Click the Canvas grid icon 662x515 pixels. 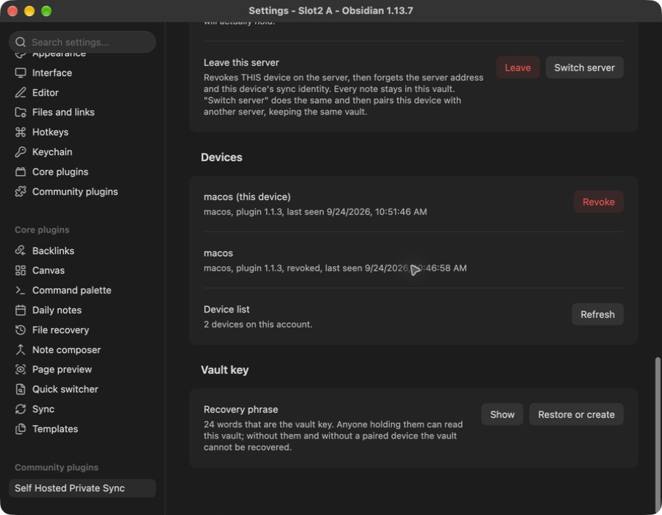[x=21, y=270]
